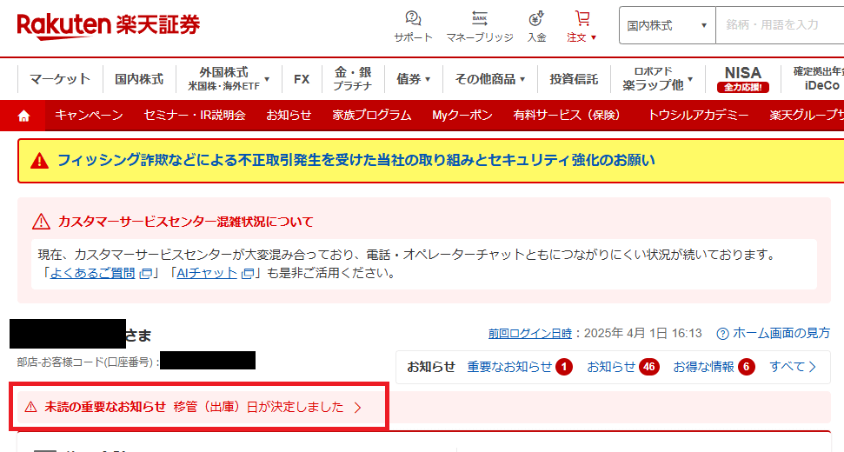844x452 pixels.
Task: Click the chevron after 移管（出庫）日が決定しました
Action: (x=357, y=408)
